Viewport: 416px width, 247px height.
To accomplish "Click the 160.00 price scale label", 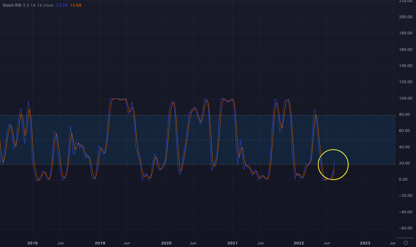I will click(x=406, y=49).
